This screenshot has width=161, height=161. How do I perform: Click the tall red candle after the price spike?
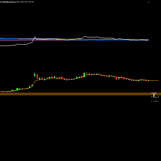click(37, 76)
